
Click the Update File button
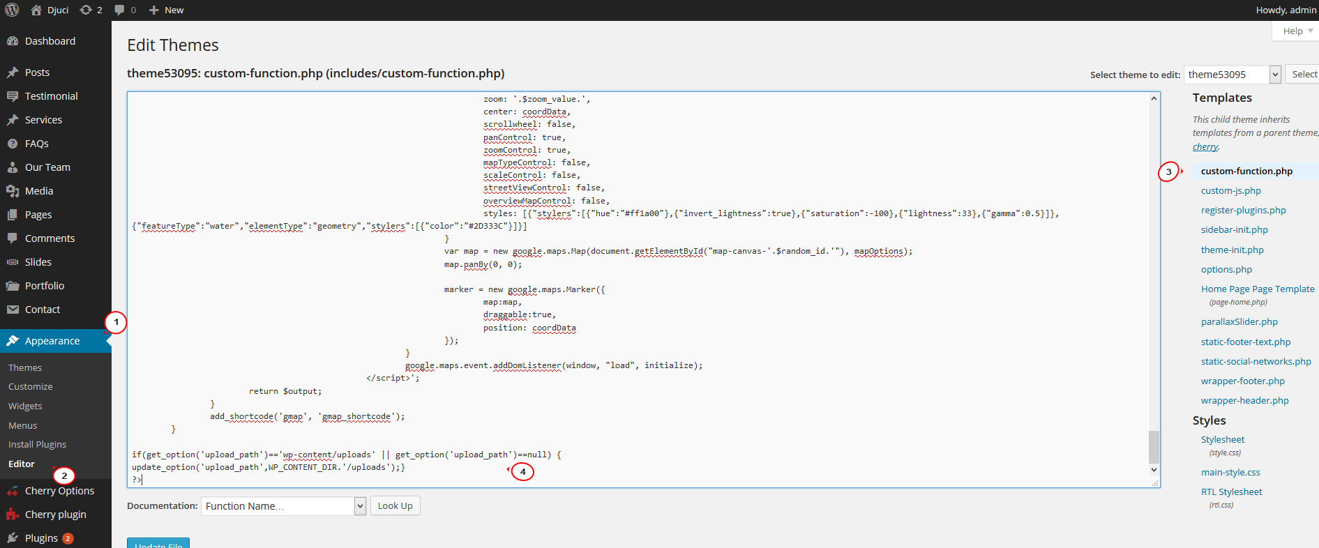pos(158,543)
